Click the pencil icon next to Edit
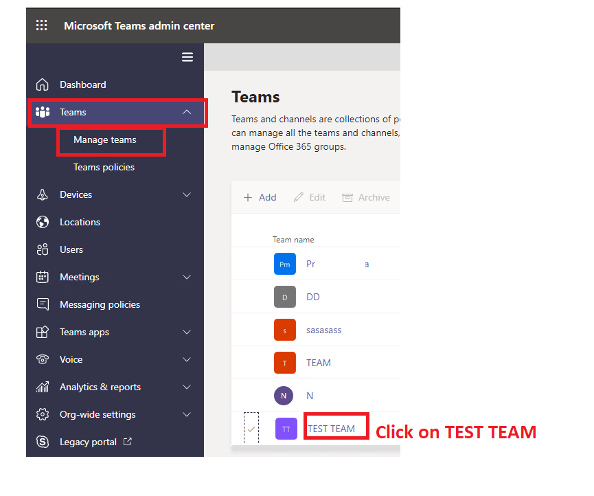Viewport: 594px width, 496px height. (x=299, y=197)
